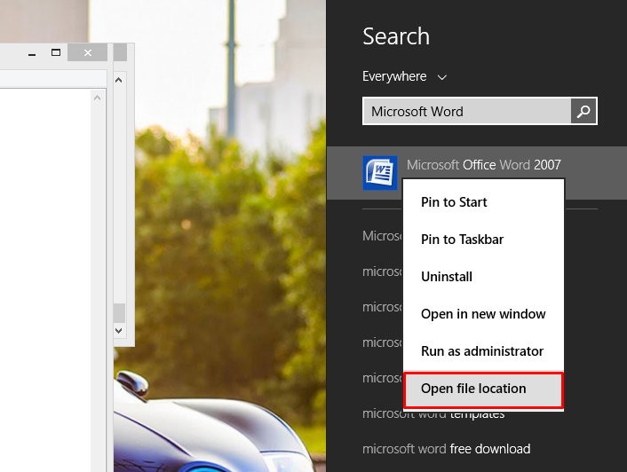Viewport: 627px width, 472px height.
Task: Choose Uninstall from the context menu
Action: pyautogui.click(x=483, y=276)
